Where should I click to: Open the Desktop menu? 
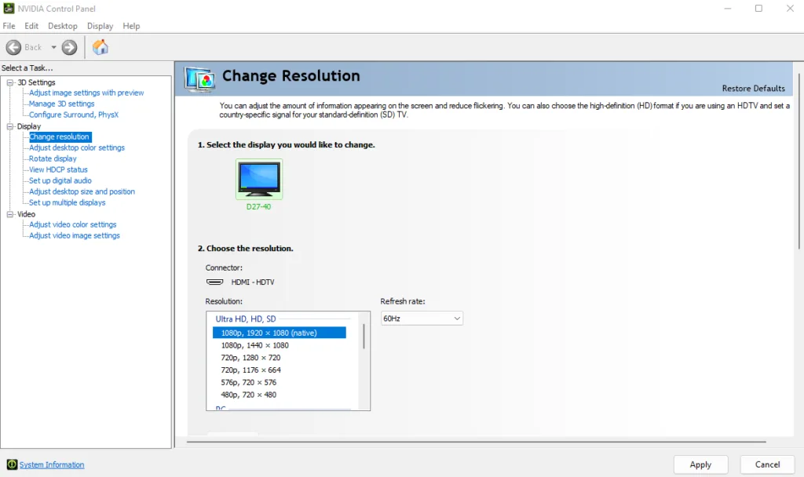(63, 26)
